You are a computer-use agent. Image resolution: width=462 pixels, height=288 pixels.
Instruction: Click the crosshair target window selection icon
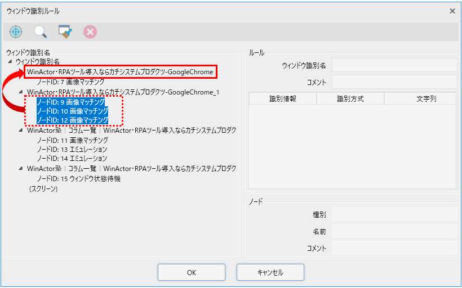point(16,32)
